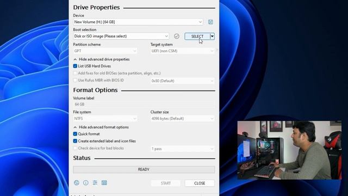
Task: Click the READY status progress bar
Action: click(144, 169)
